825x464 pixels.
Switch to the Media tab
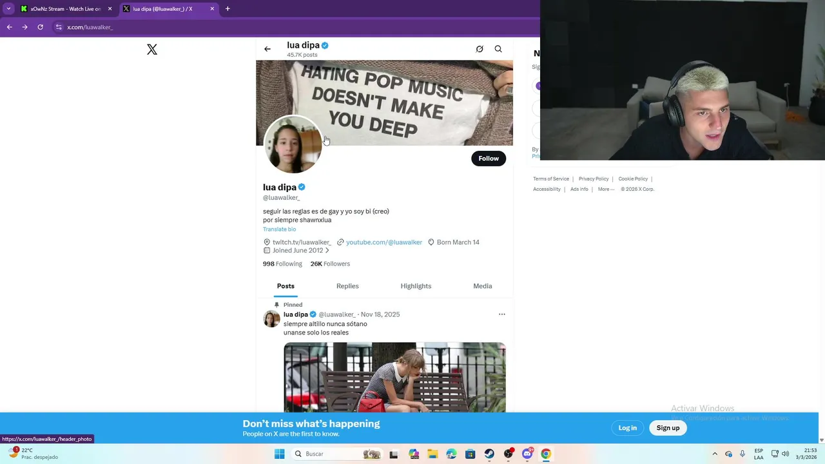[x=483, y=286]
